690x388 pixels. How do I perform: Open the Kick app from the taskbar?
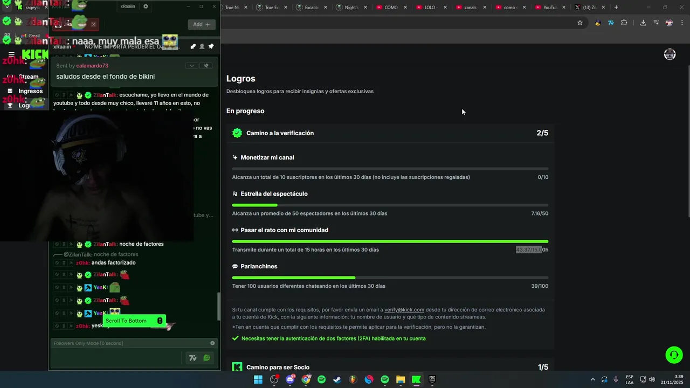(x=416, y=379)
